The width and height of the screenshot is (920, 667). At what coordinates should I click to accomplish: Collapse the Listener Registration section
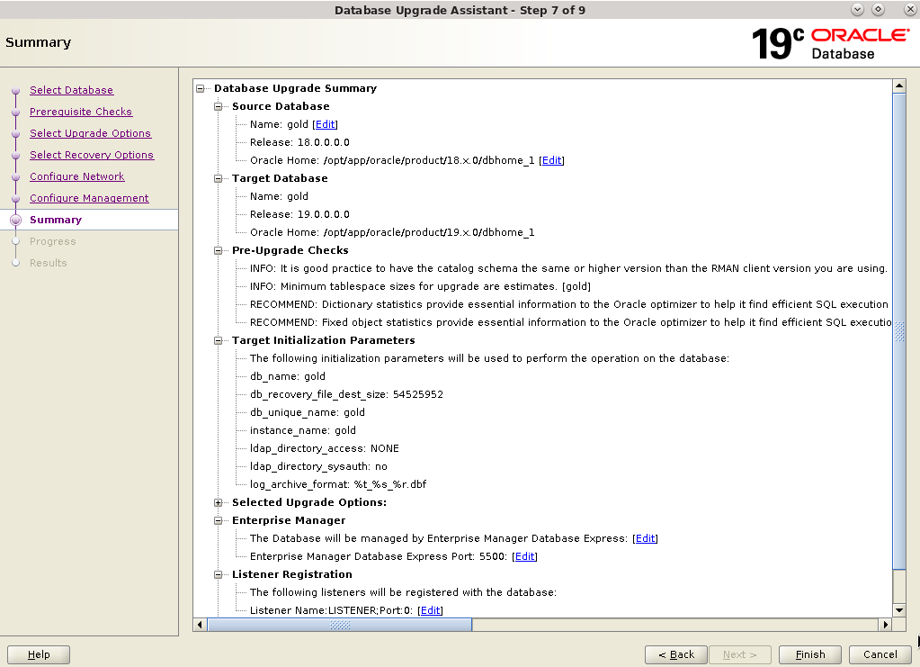point(218,574)
